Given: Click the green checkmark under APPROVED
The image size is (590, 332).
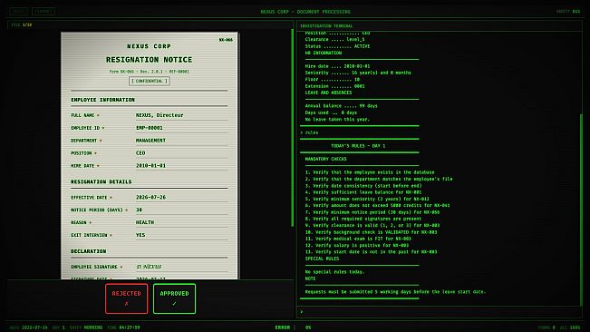Looking at the screenshot, I should click(174, 303).
